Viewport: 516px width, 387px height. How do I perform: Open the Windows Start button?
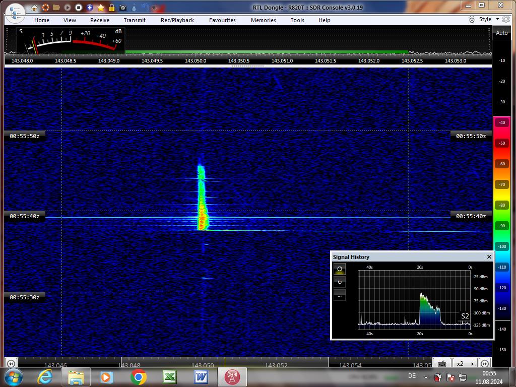pos(13,377)
